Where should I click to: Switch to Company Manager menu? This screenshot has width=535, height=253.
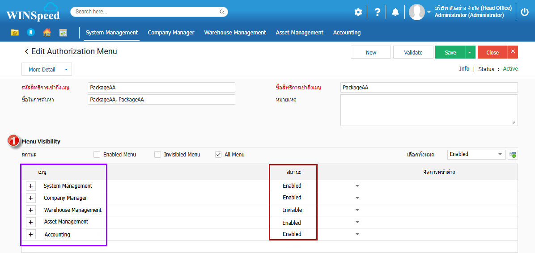(171, 33)
